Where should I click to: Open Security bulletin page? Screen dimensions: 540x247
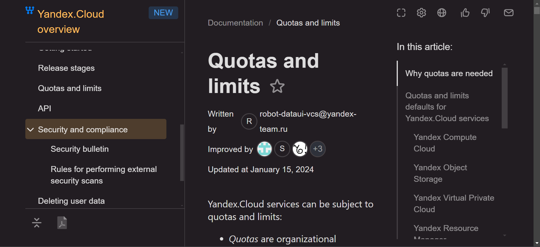pos(80,149)
